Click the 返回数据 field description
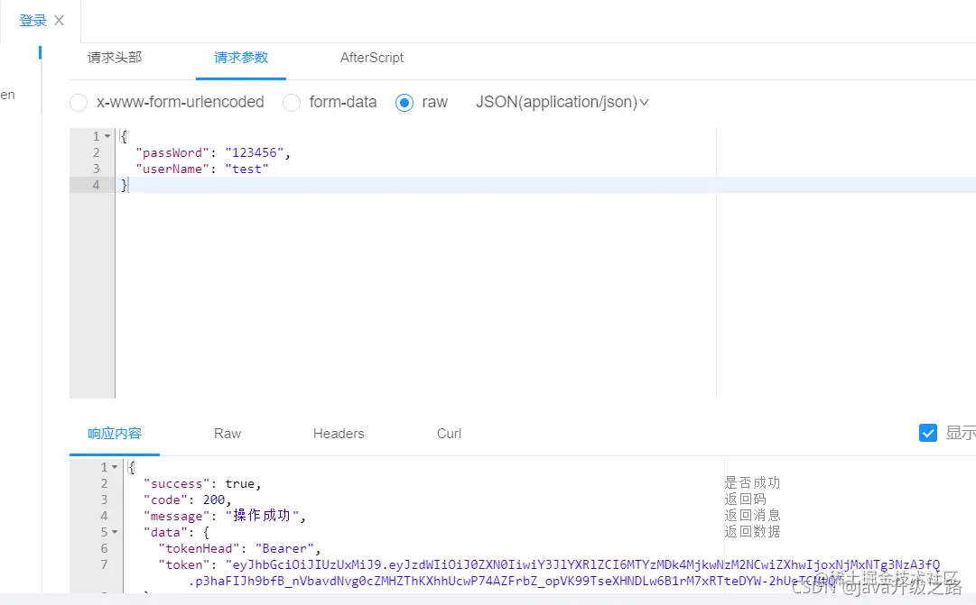 tap(752, 531)
